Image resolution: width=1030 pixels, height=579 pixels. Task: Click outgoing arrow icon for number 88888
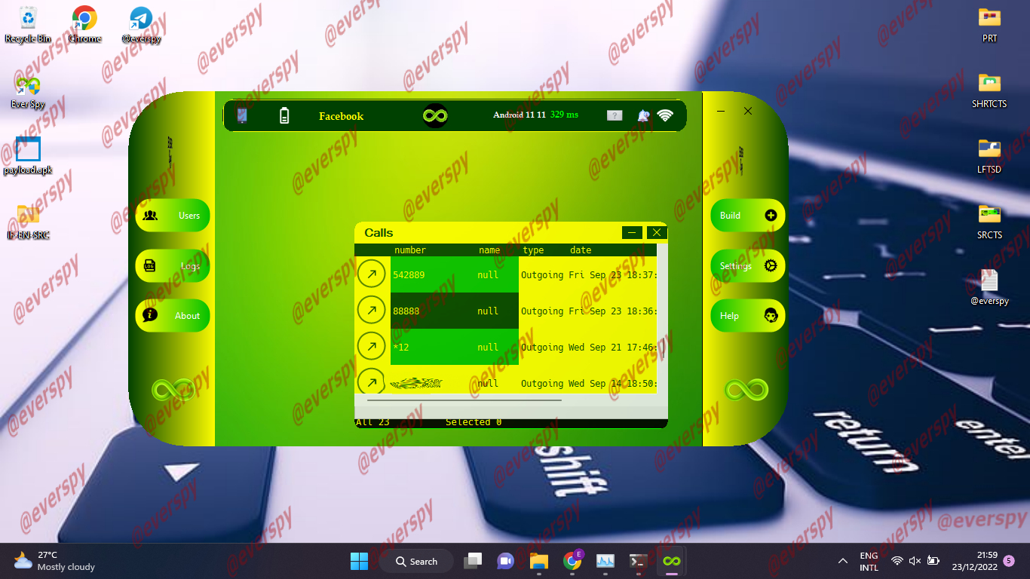click(372, 311)
